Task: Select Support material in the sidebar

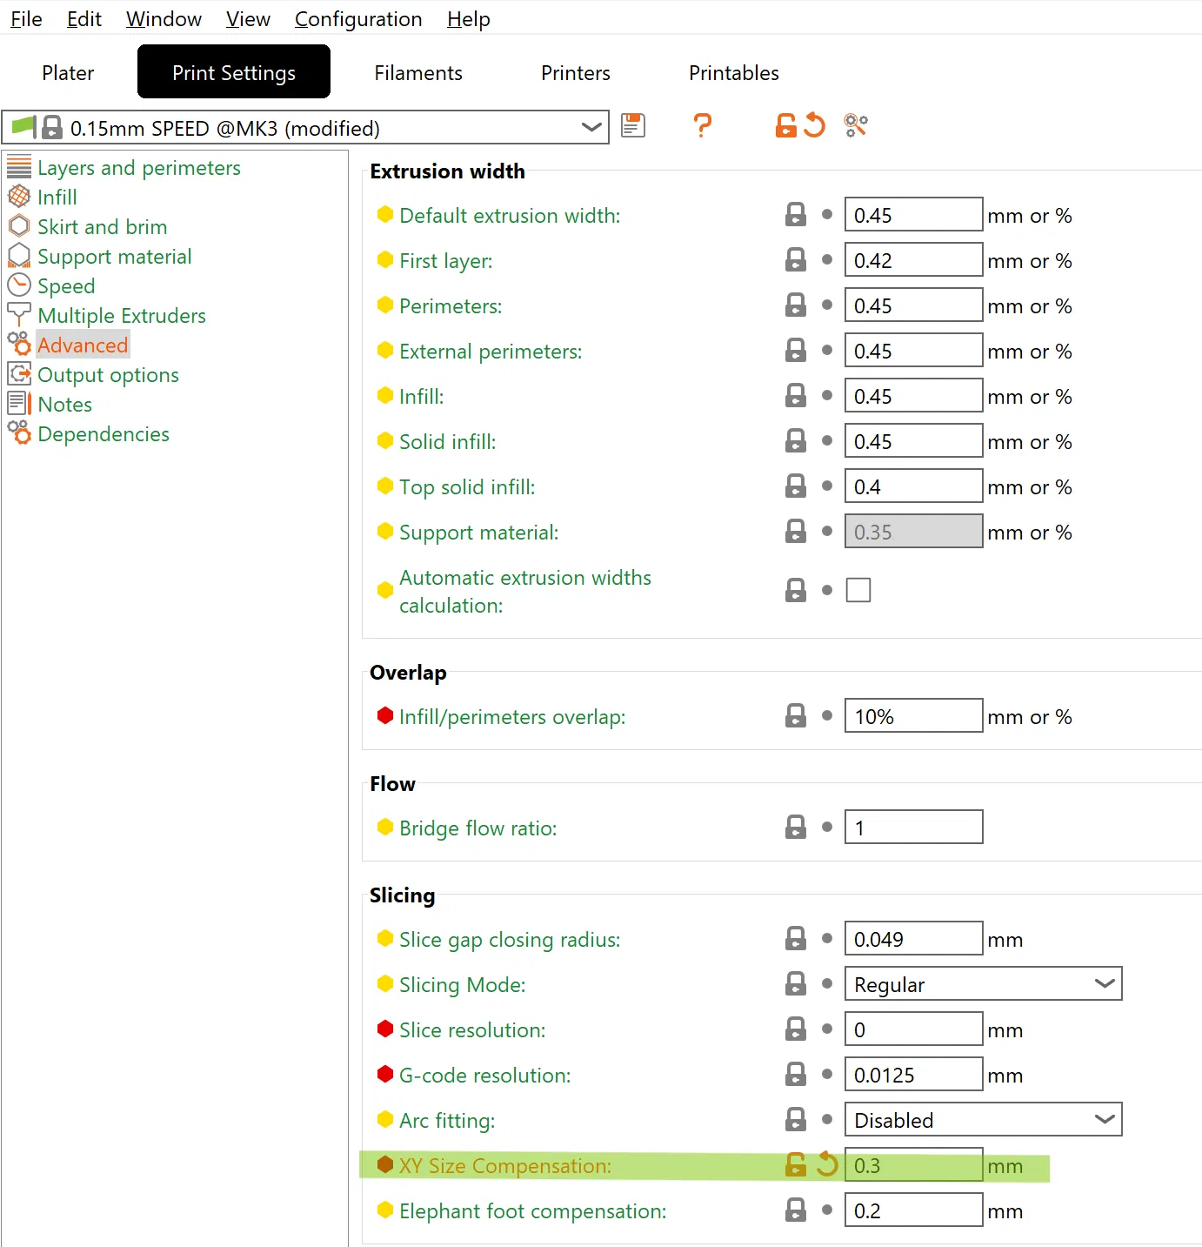Action: [114, 257]
